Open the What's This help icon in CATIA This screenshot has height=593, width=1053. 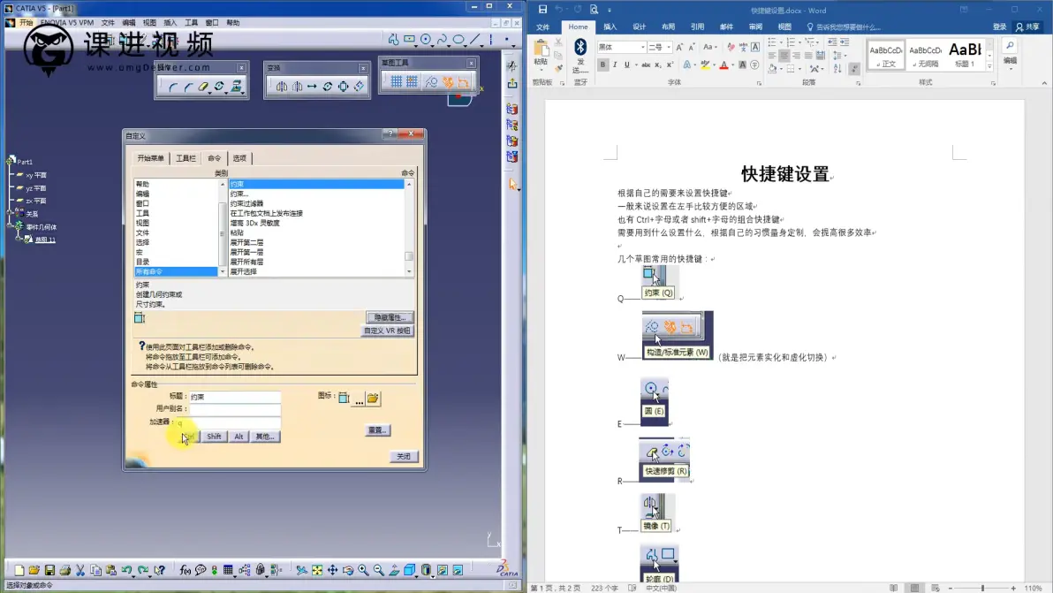pyautogui.click(x=159, y=570)
